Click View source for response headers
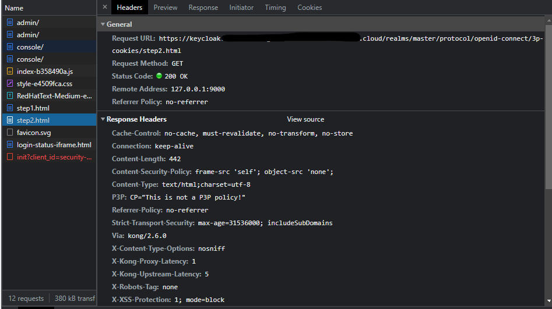 (x=305, y=119)
